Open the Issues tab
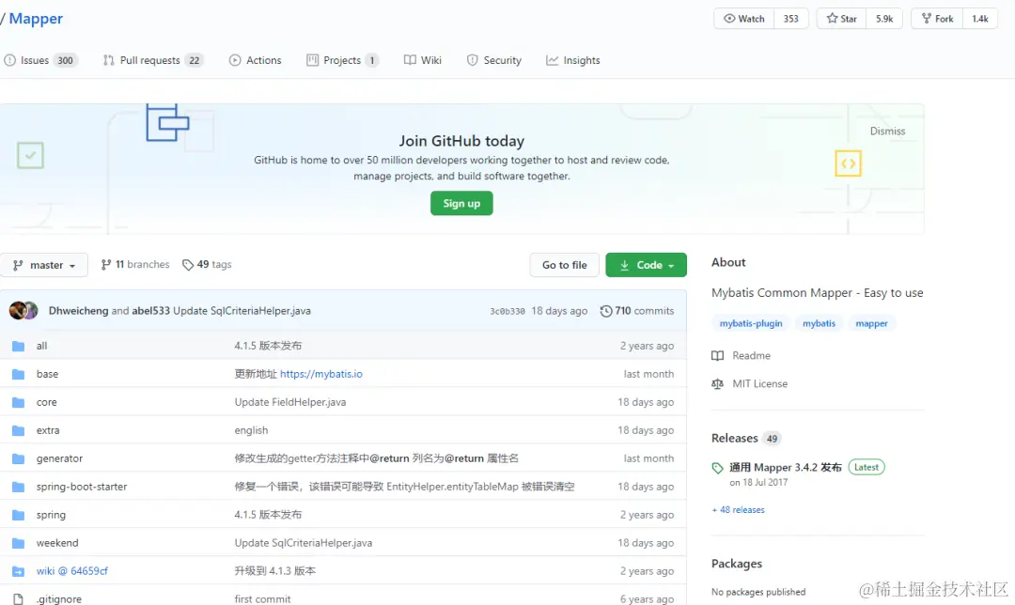 click(40, 60)
